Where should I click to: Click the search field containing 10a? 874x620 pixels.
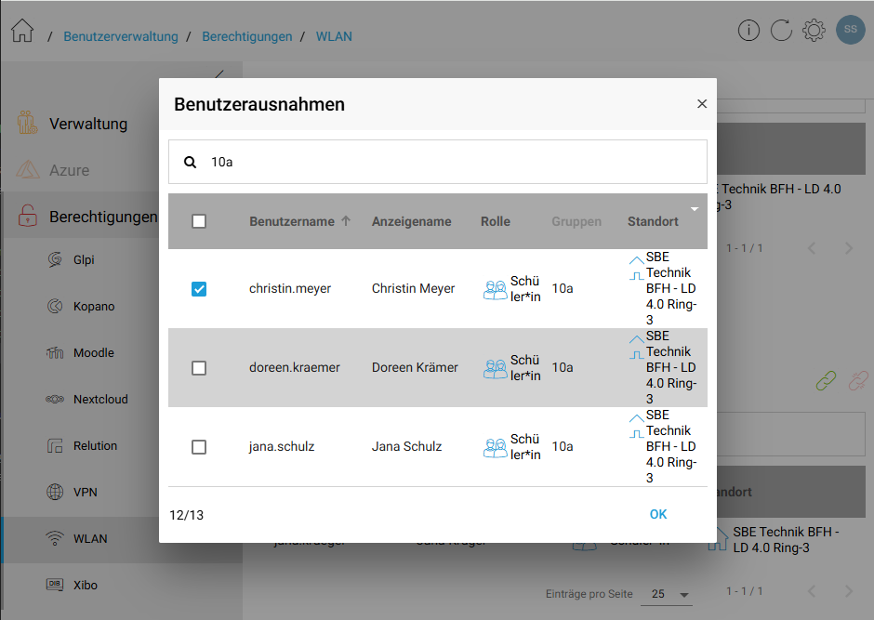pos(446,162)
